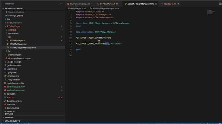Open app.json file
The width and height of the screenshot is (222, 124).
pos(11,94)
